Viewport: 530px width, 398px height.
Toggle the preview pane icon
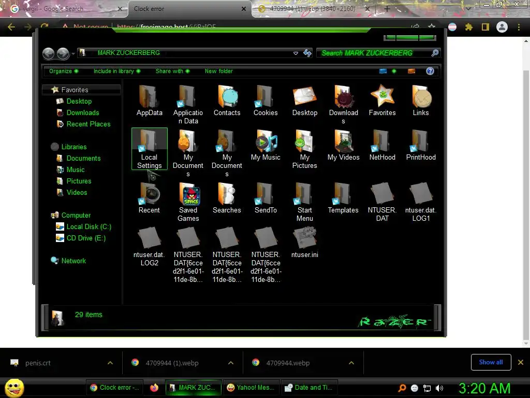point(411,71)
